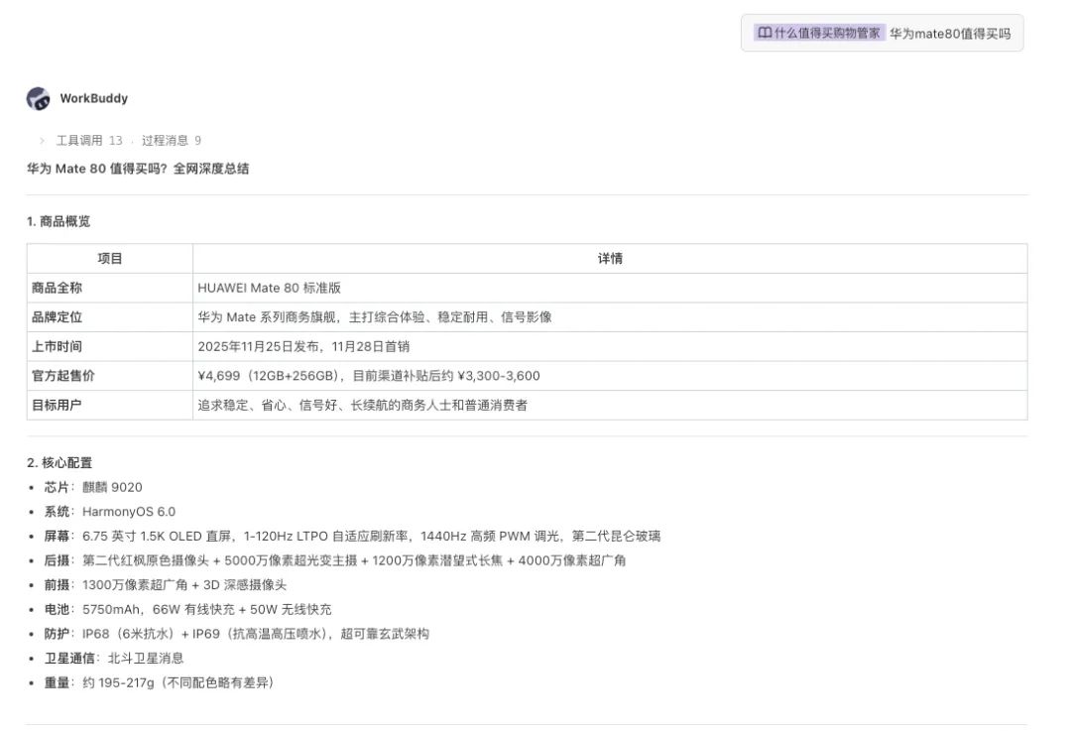1071x731 pixels.
Task: Click the 1. 商品概览 section heading
Action: pos(59,221)
